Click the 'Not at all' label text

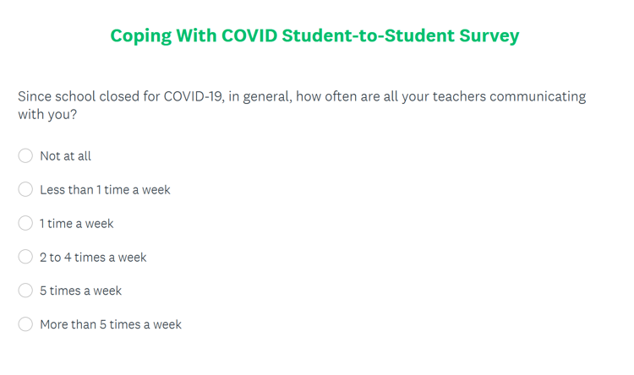[65, 156]
